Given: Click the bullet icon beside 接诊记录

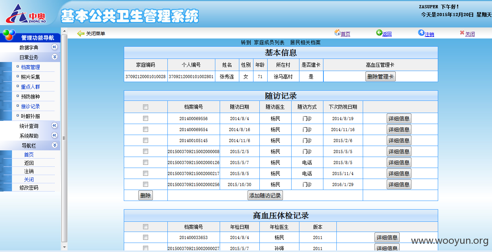Looking at the screenshot, I should click(x=18, y=106).
